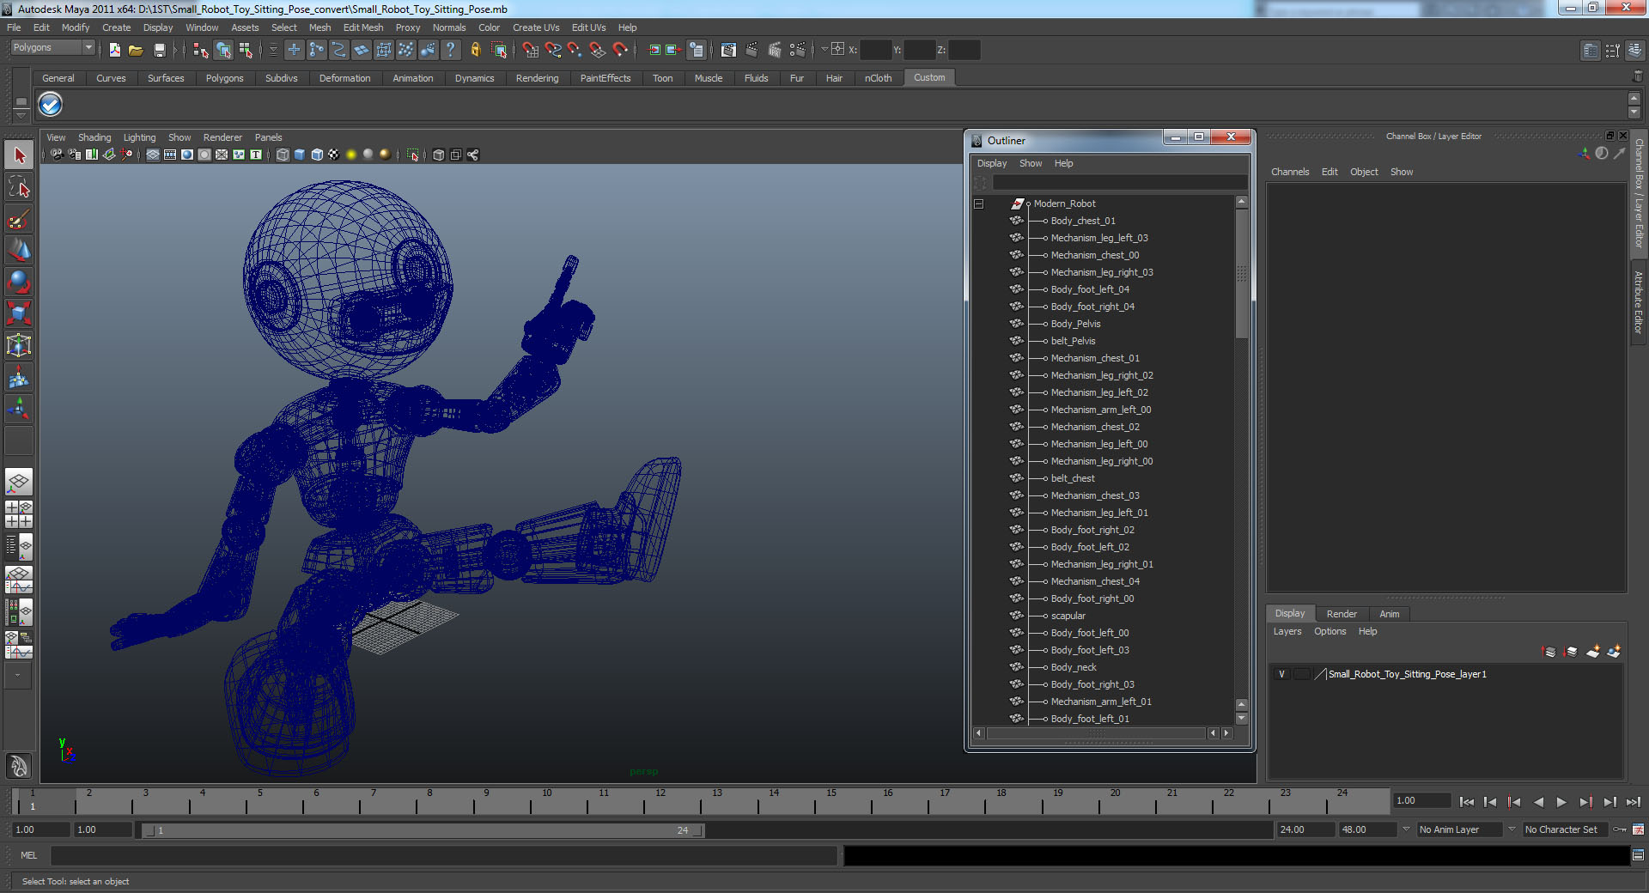Viewport: 1649px width, 893px height.
Task: Click the Play forwards button
Action: (1561, 802)
